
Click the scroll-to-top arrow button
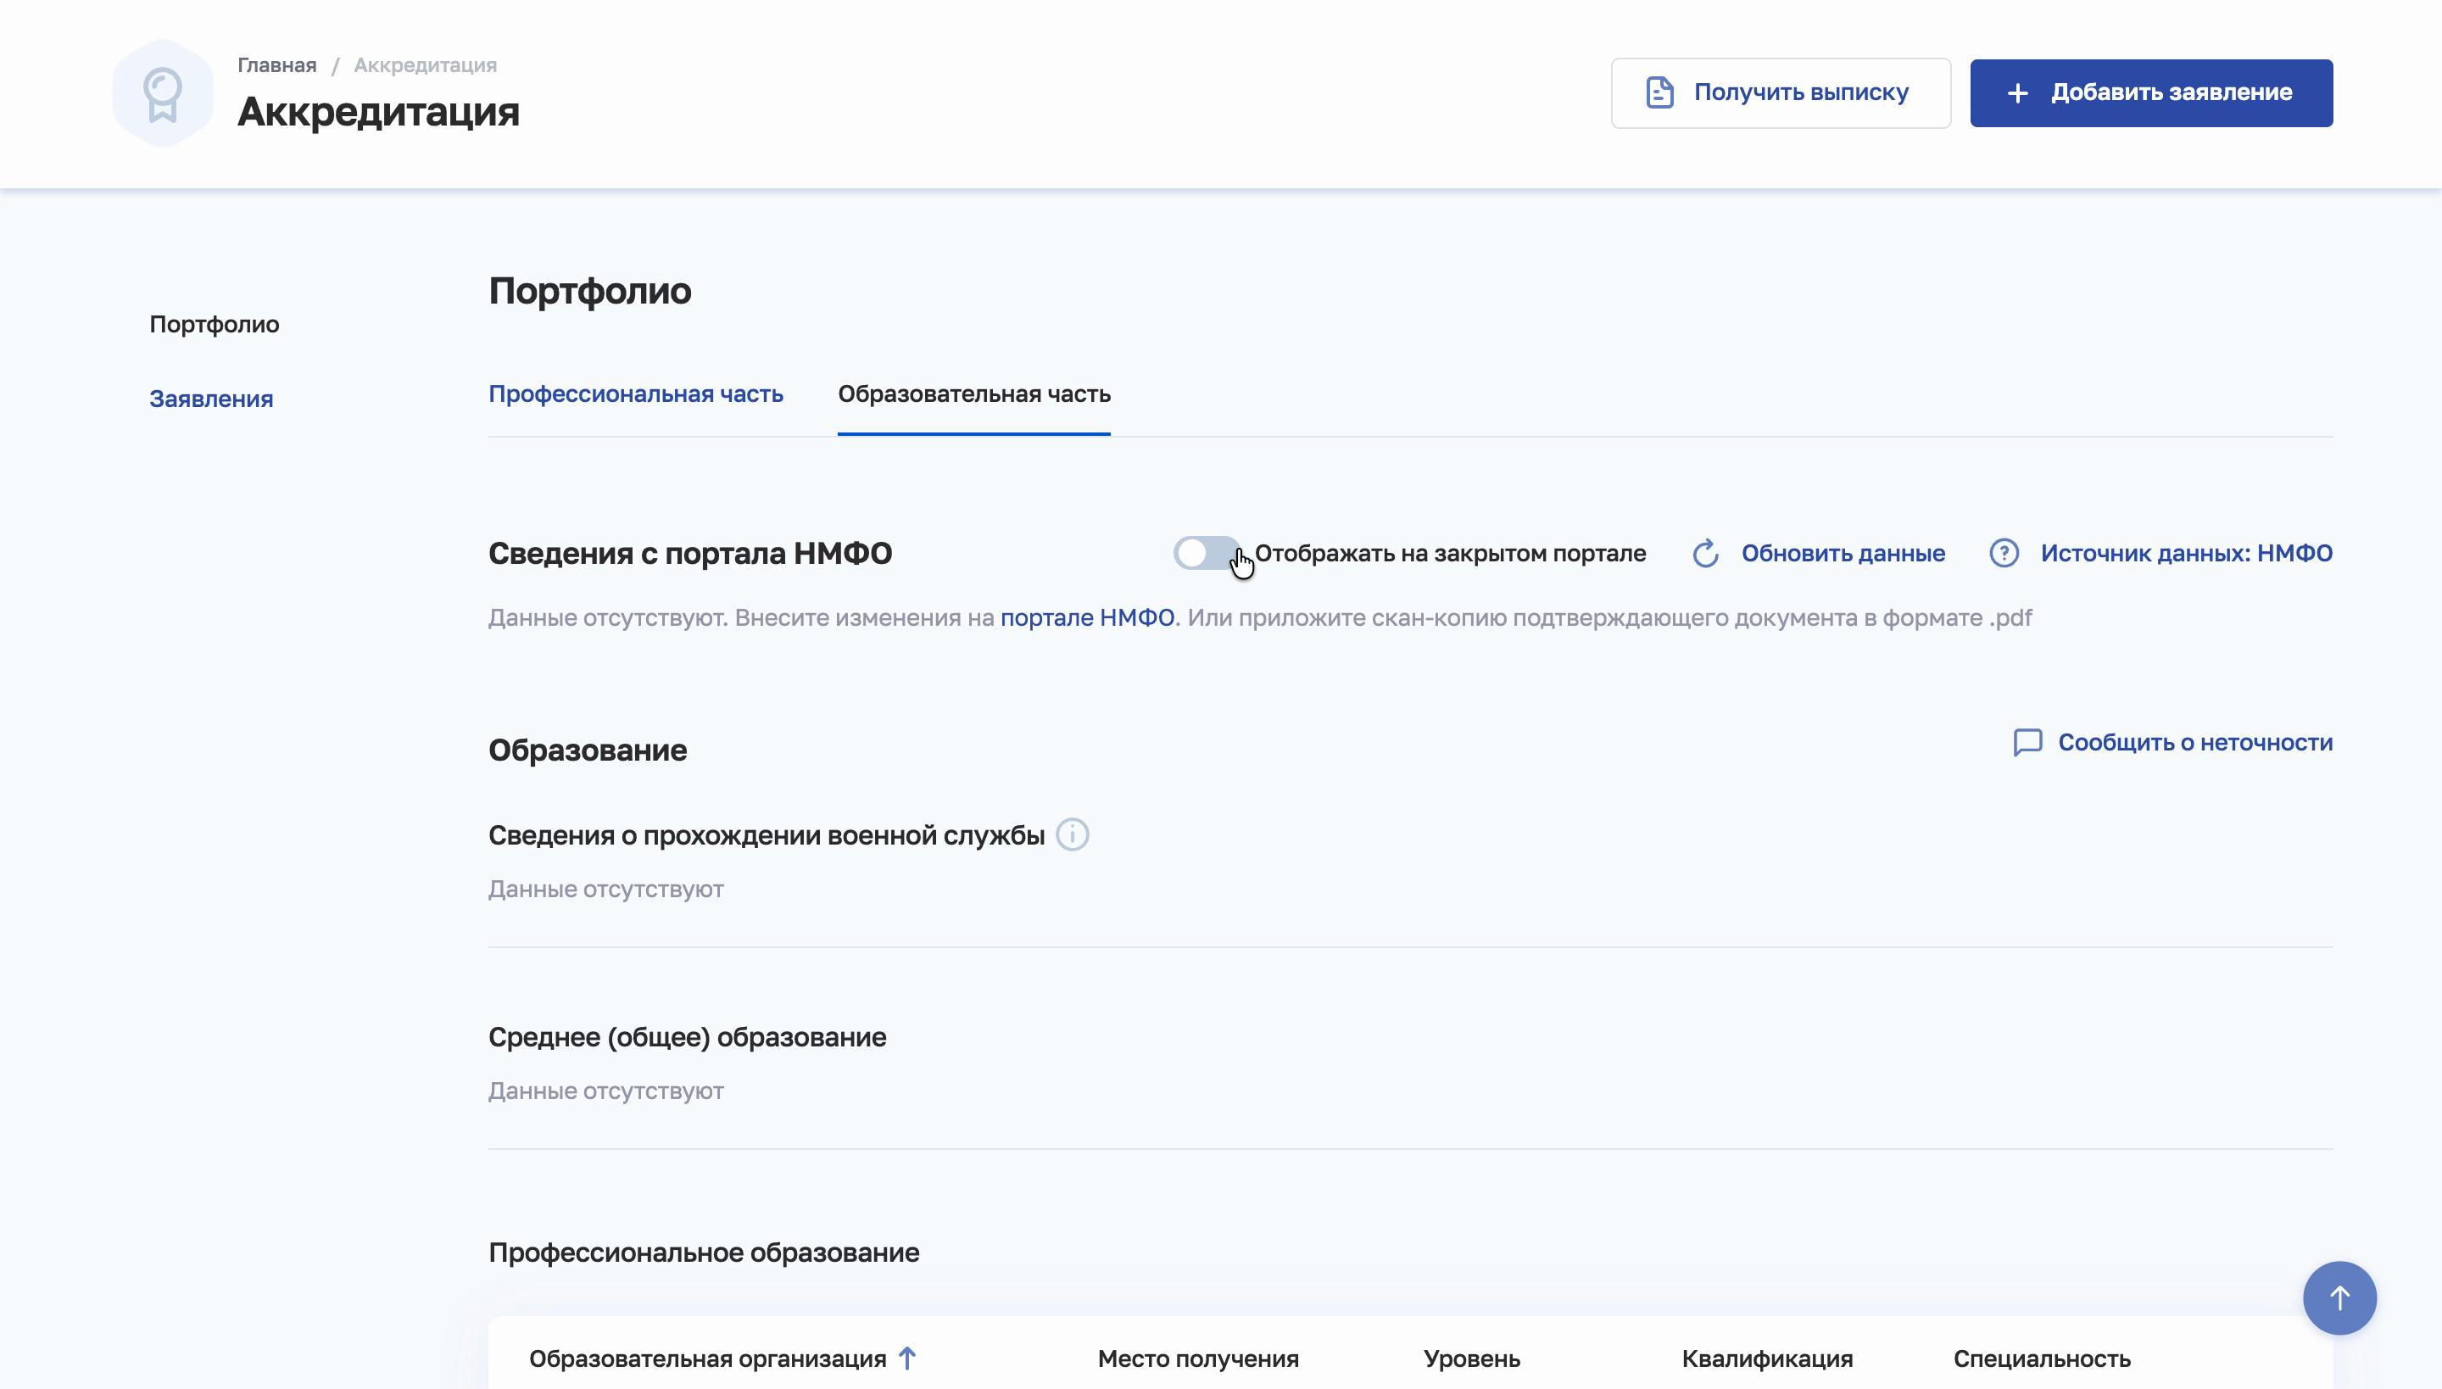click(x=2339, y=1297)
